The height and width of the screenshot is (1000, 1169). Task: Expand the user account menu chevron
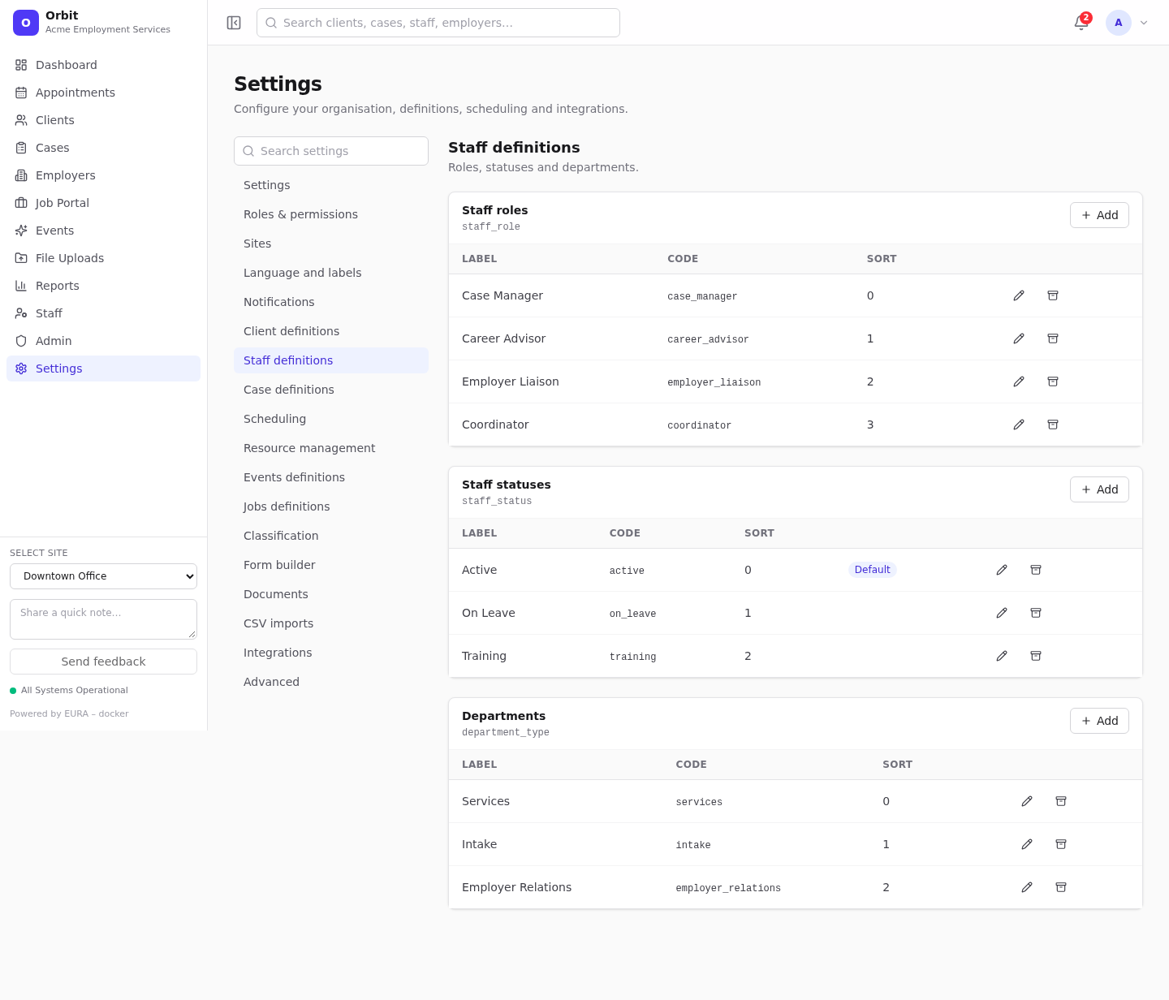click(x=1144, y=23)
